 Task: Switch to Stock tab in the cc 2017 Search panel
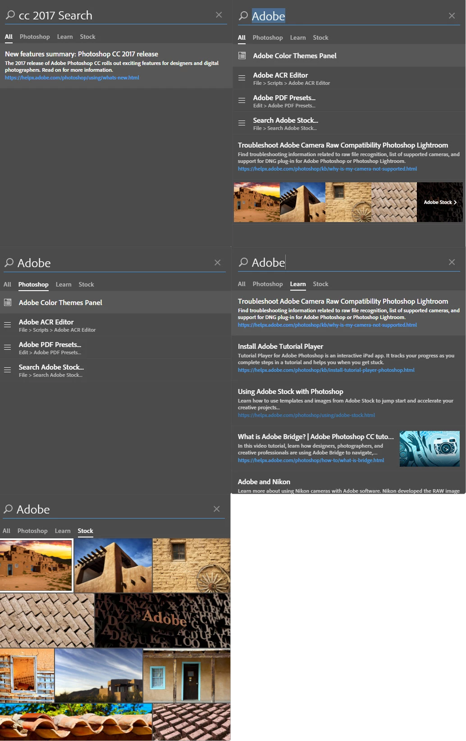pyautogui.click(x=87, y=37)
